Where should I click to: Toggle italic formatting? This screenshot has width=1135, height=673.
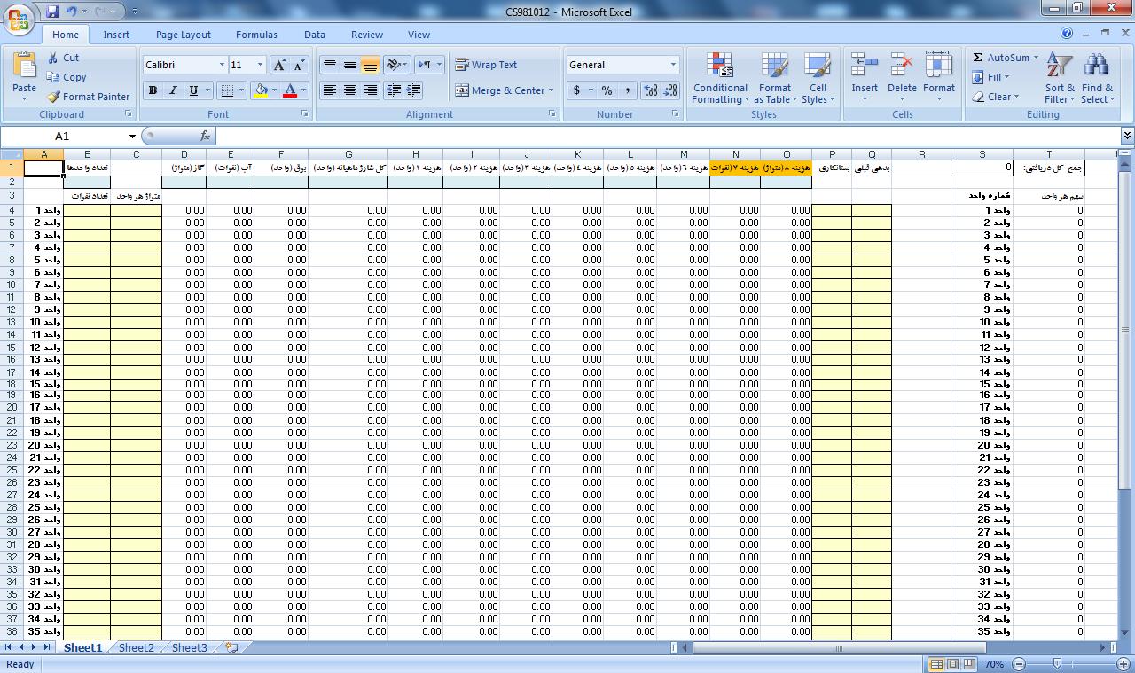click(173, 90)
